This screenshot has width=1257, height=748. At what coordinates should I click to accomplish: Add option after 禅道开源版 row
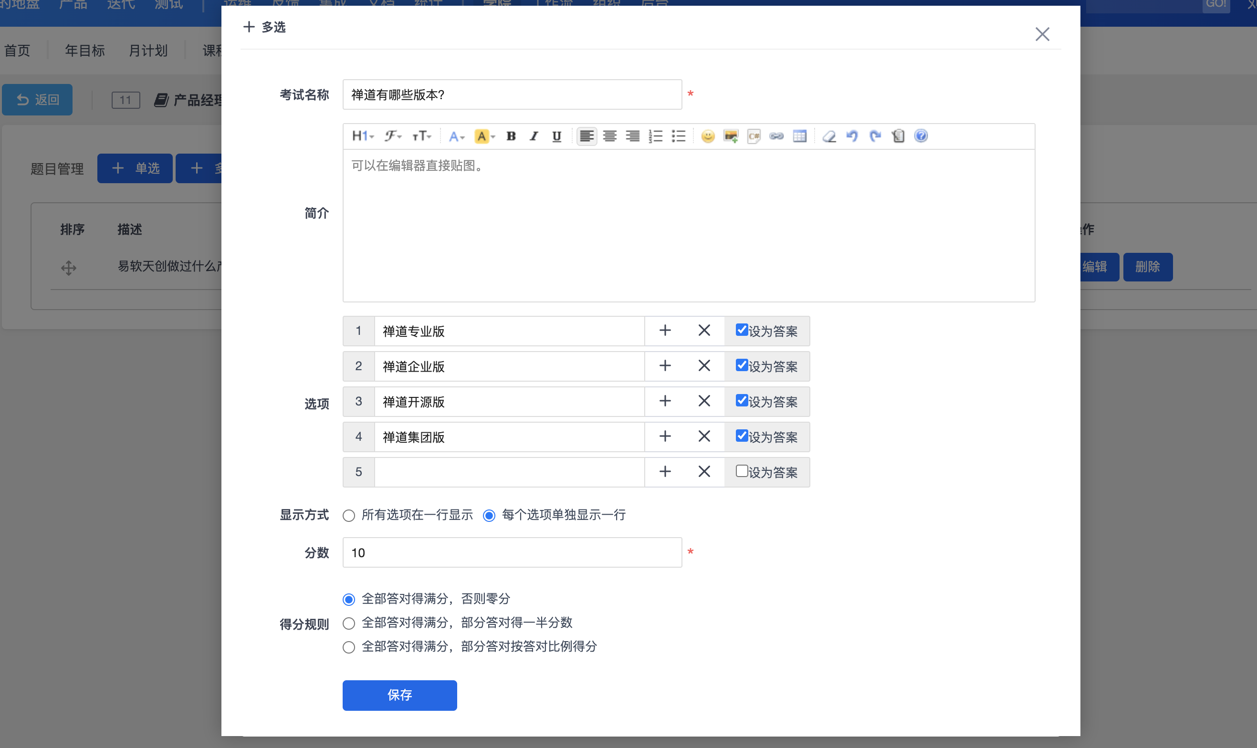[x=665, y=401]
